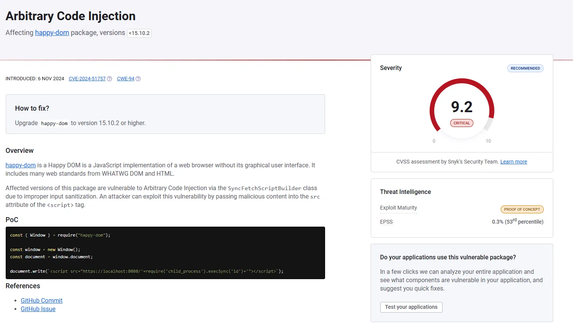The height and width of the screenshot is (324, 573).
Task: Click the '0.3% (53rd percentile)' EPSS value
Action: click(517, 221)
